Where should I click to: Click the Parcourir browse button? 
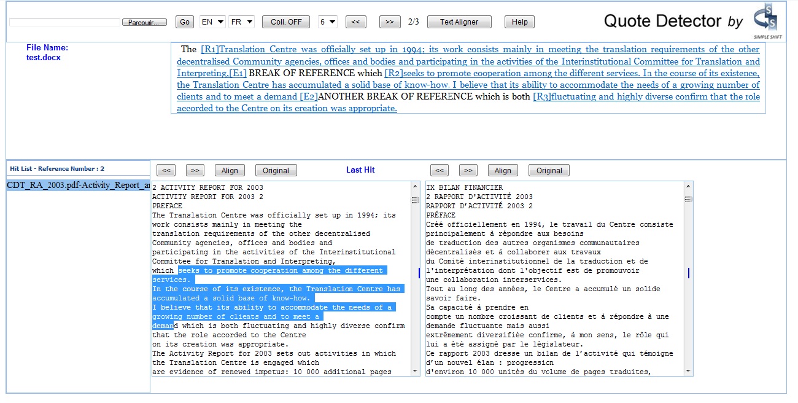[x=144, y=22]
